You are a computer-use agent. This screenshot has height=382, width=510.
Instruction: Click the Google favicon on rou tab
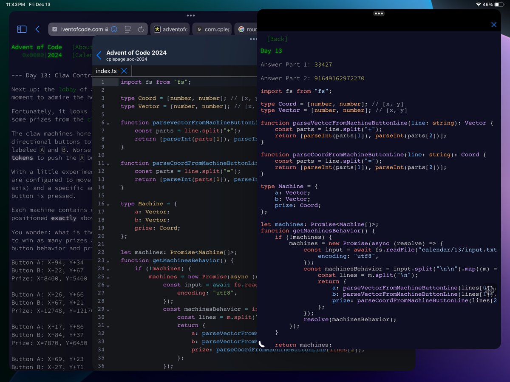click(x=241, y=29)
